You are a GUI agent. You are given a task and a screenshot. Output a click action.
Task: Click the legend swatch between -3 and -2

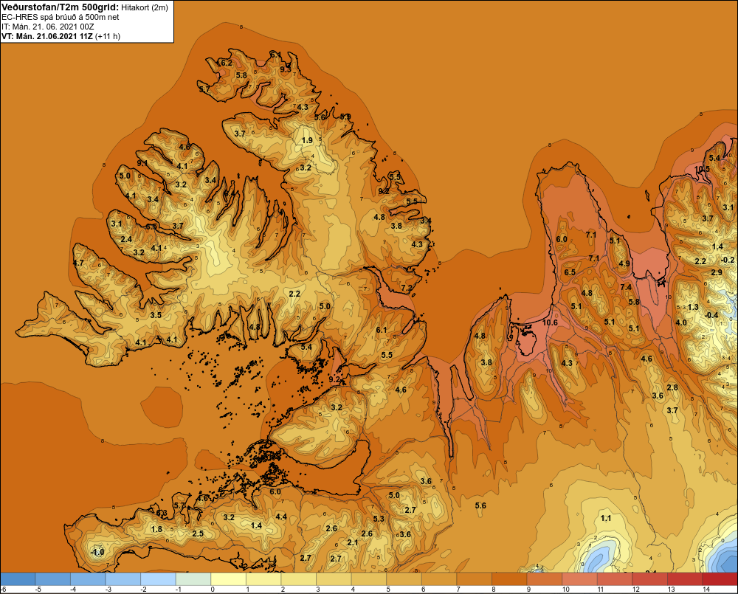point(123,579)
